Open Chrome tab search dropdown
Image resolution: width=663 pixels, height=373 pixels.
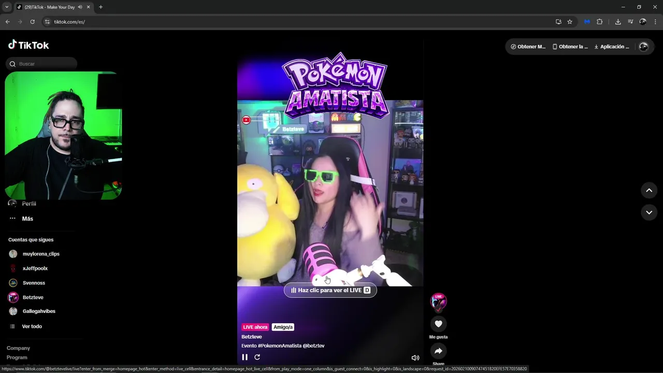(x=7, y=7)
